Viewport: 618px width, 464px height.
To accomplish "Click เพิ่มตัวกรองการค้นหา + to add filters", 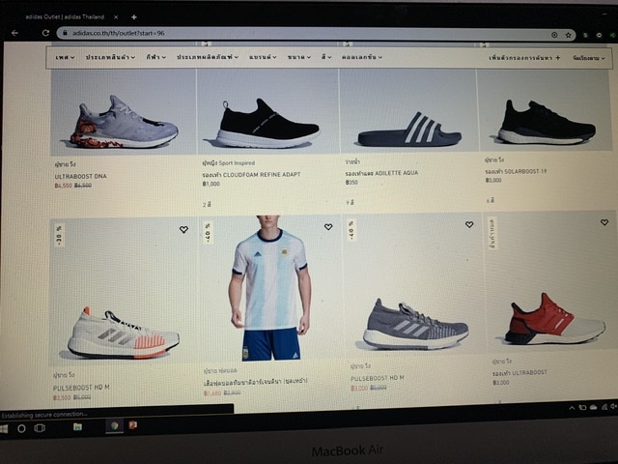I will coord(524,58).
